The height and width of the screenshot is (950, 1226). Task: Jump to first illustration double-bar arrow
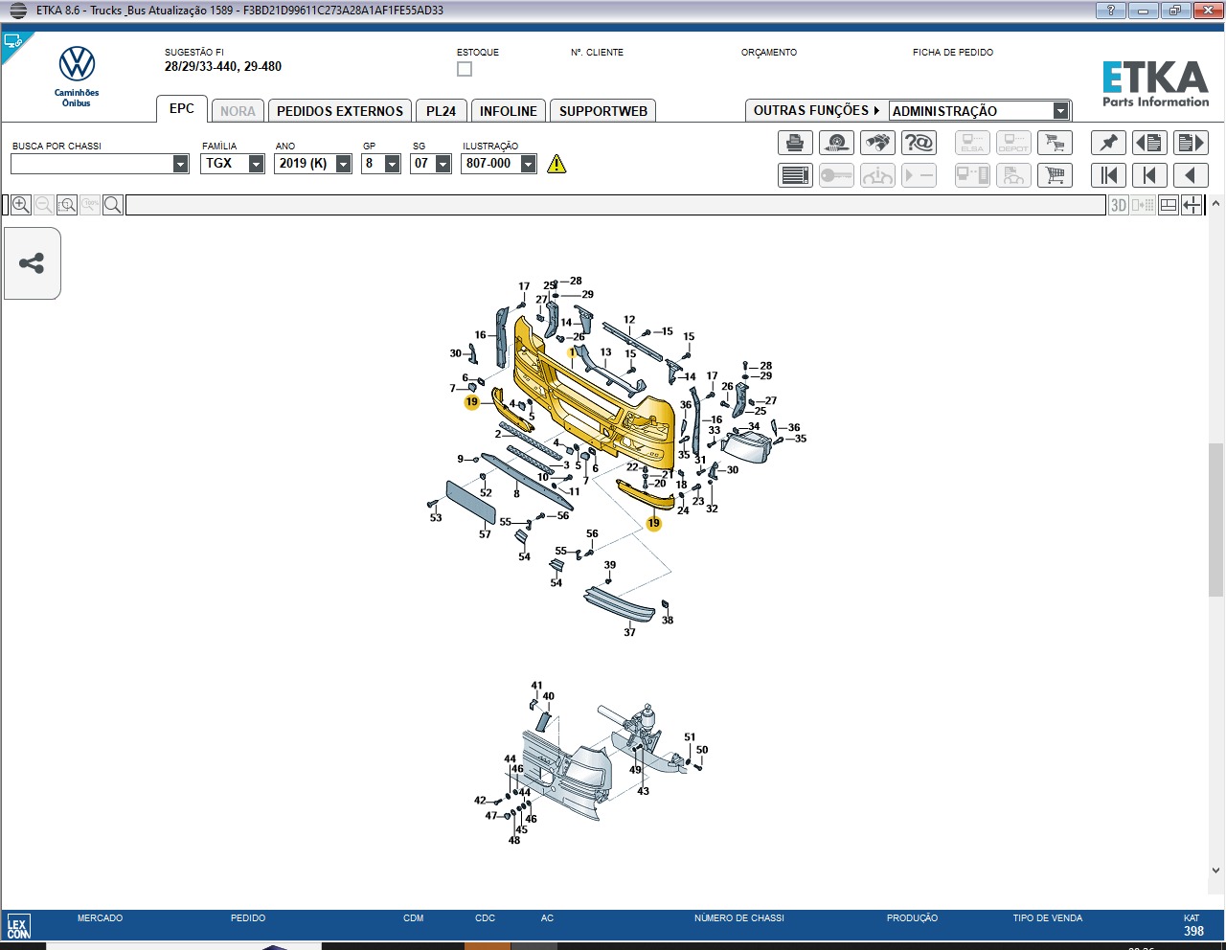click(x=1108, y=175)
